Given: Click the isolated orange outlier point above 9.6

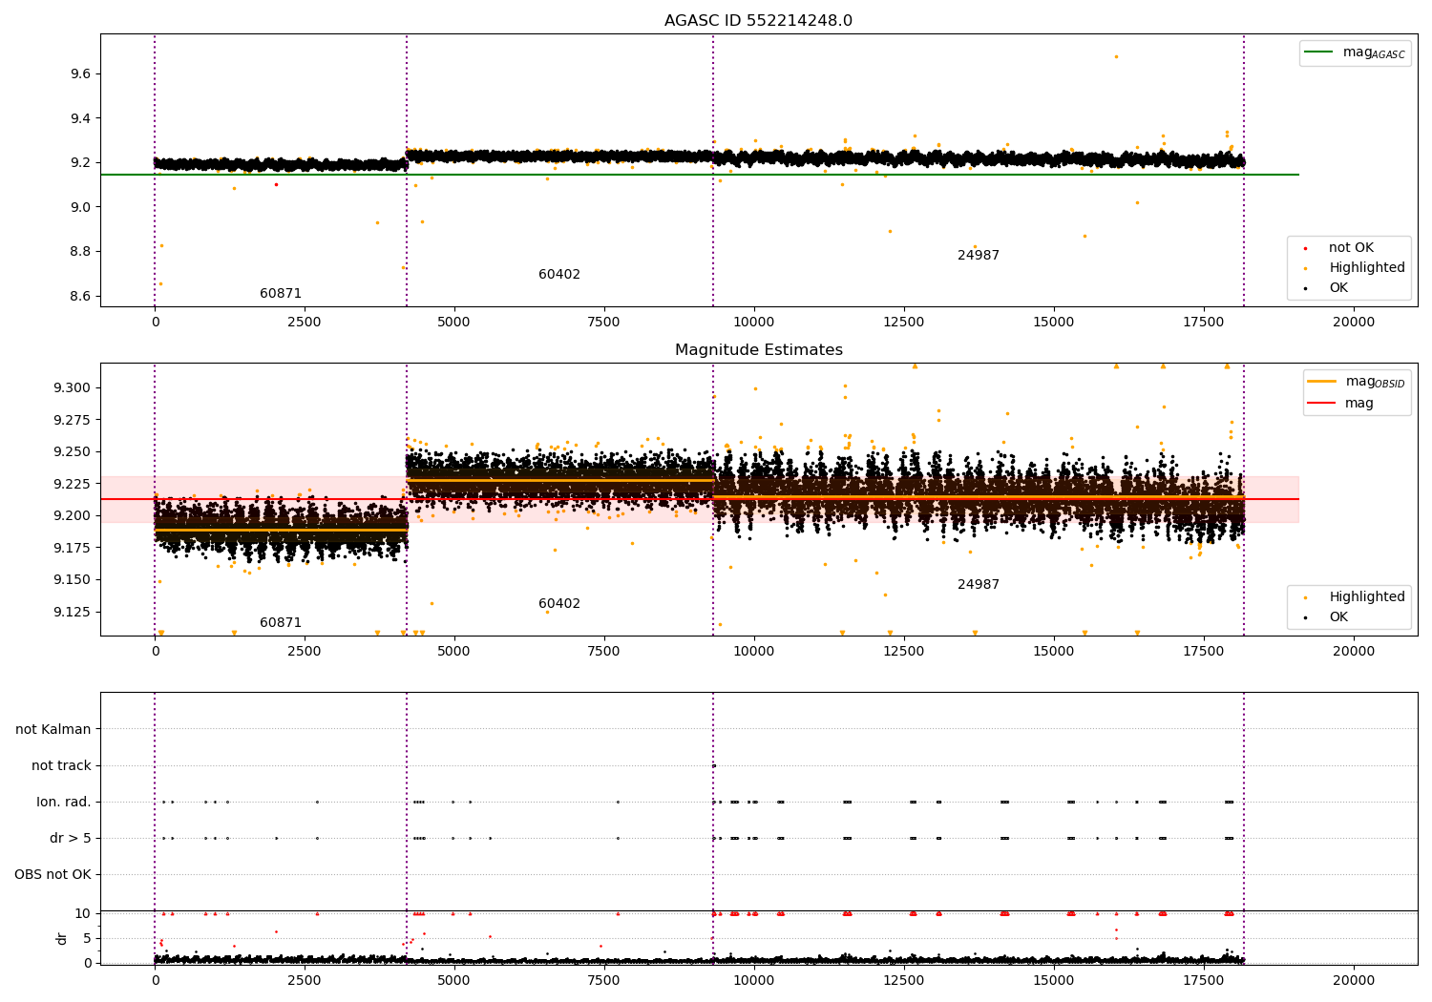Looking at the screenshot, I should coord(1116,56).
